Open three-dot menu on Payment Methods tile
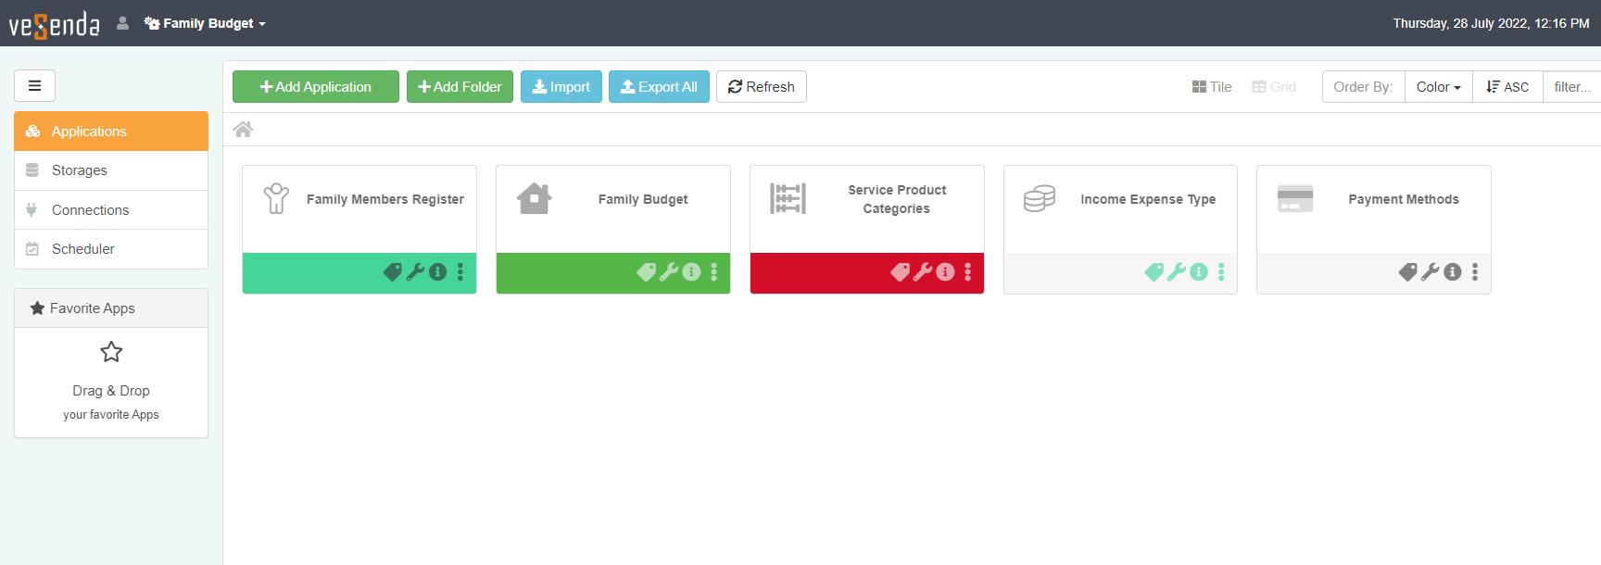The image size is (1601, 565). 1475,272
